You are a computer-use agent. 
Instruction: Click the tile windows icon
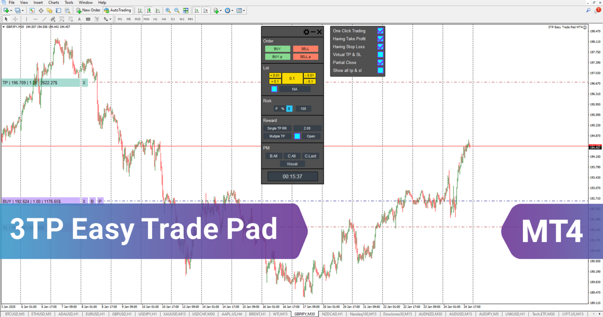coord(186,11)
